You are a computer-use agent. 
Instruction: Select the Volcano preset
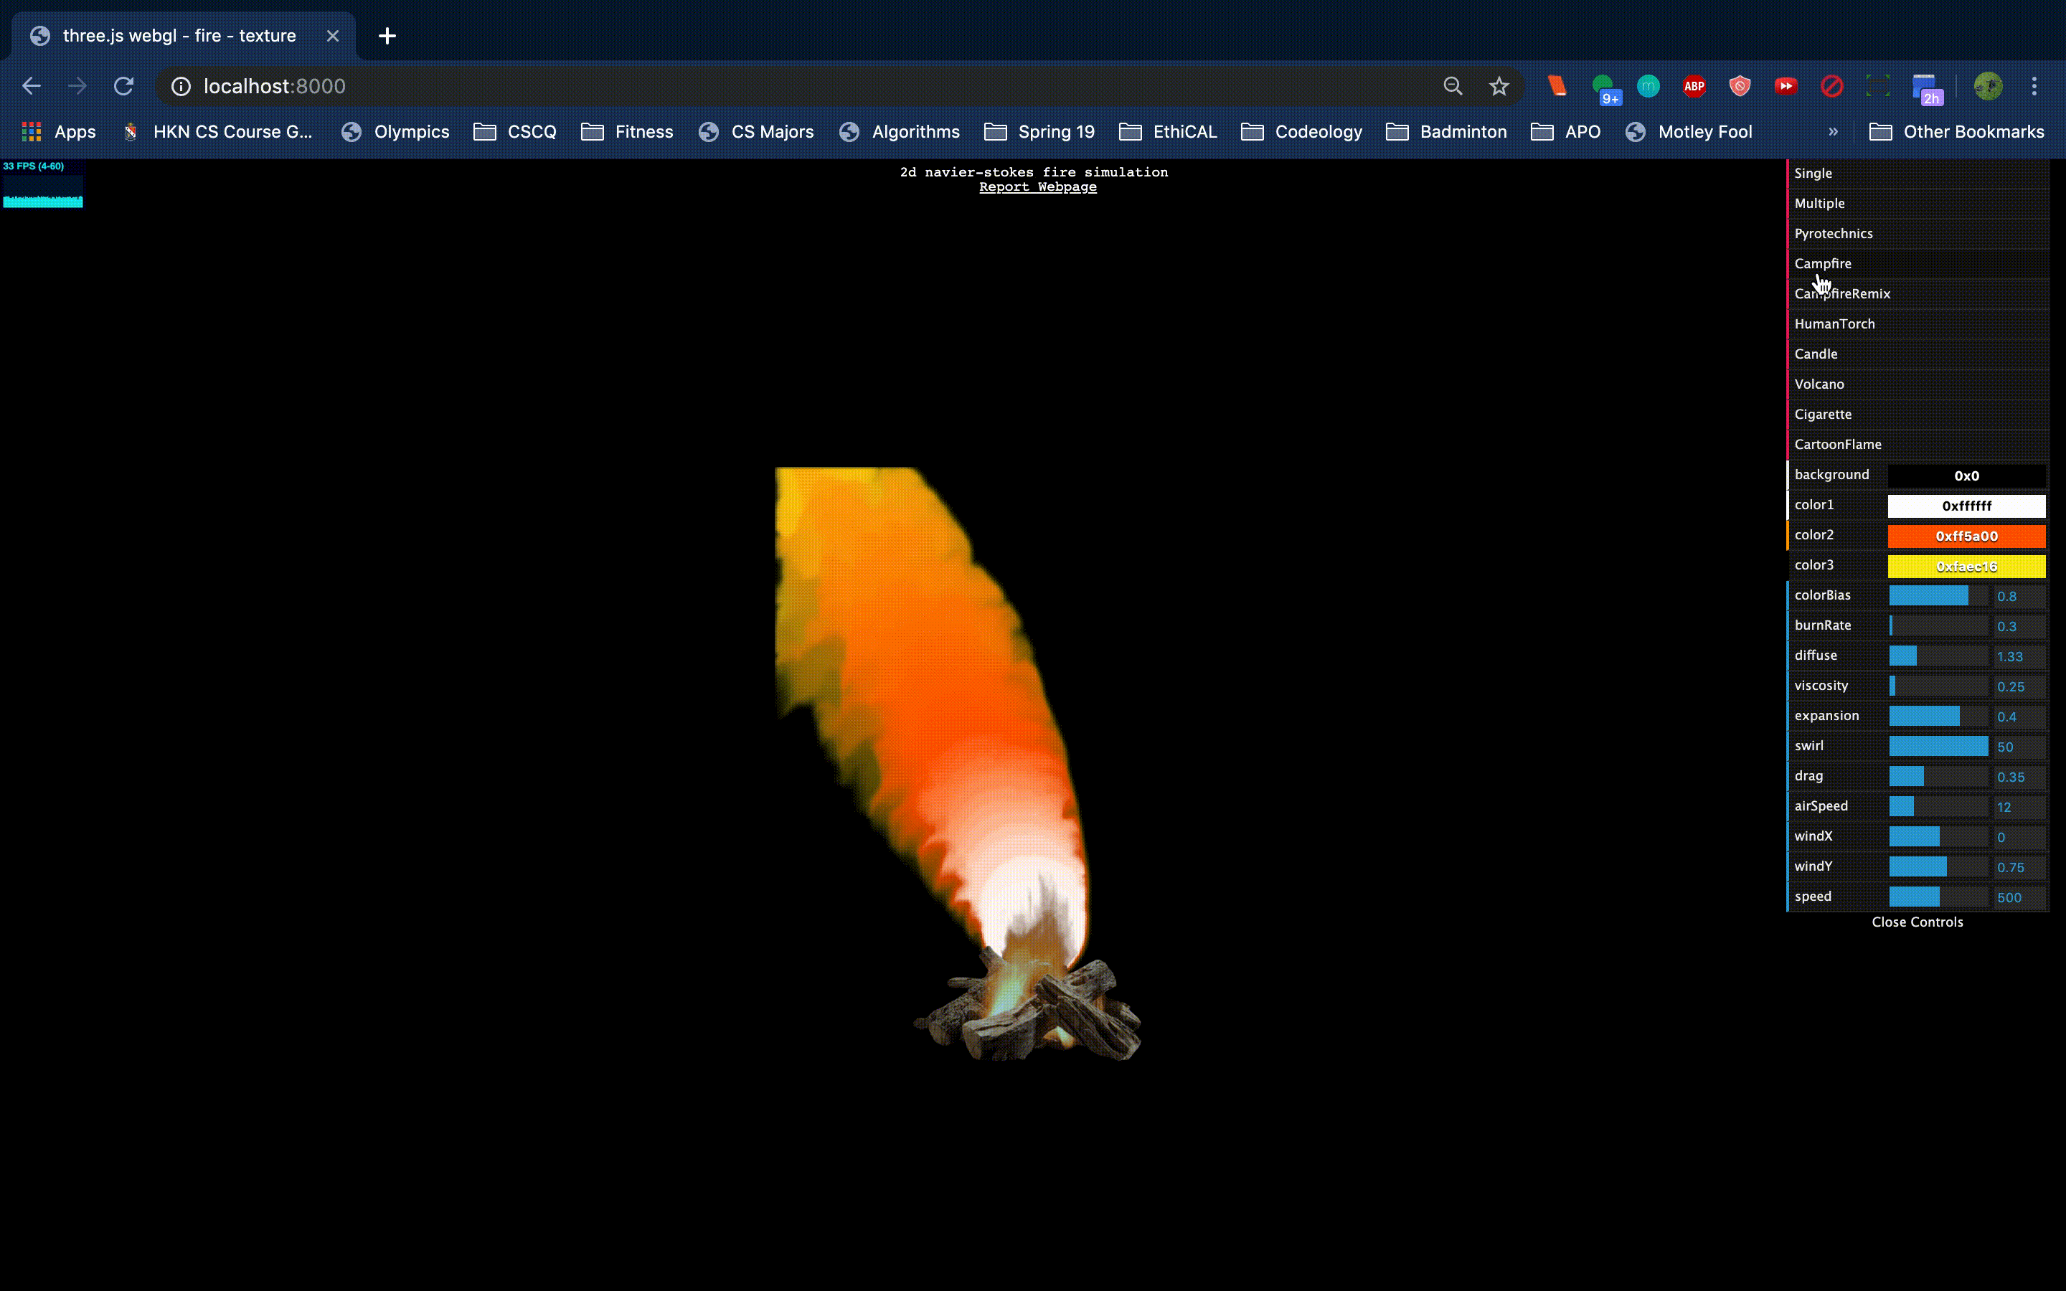tap(1819, 384)
